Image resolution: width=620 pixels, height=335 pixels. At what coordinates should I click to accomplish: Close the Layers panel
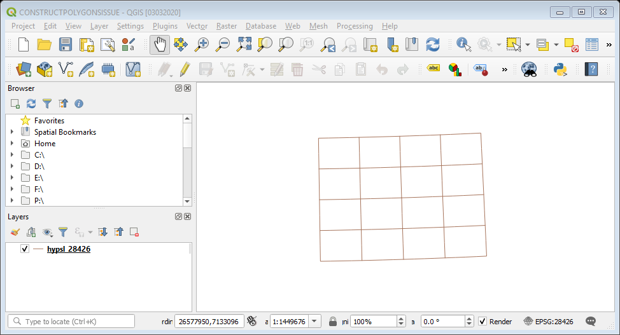click(x=188, y=217)
